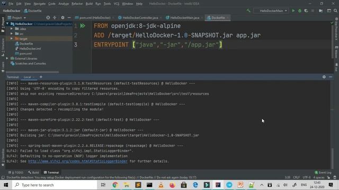Run the HelloDockerMain configuration
This screenshot has height=190, width=339.
point(293,11)
